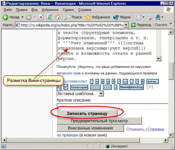
Task: Insert the gamma γ special character
Action: click(x=108, y=82)
